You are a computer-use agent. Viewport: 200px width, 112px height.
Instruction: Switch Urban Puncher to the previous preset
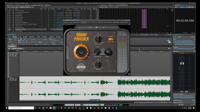[90, 27]
